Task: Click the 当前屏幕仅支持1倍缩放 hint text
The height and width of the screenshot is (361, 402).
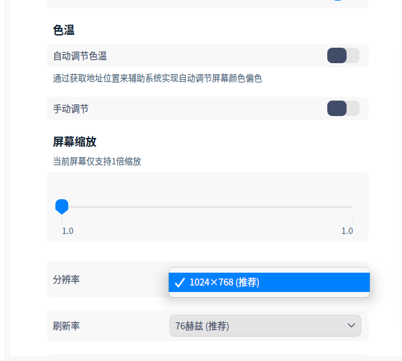Action: point(97,161)
